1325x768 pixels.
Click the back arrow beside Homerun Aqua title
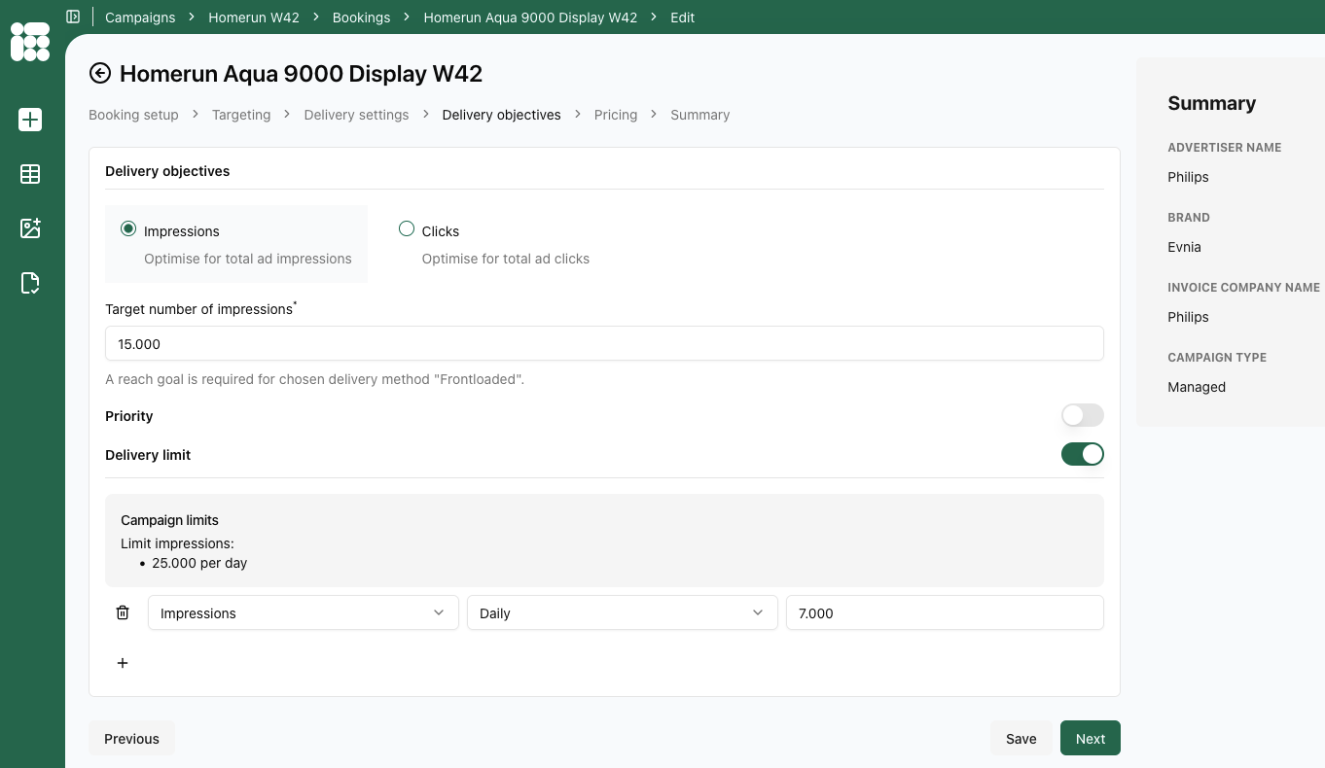[x=100, y=74]
